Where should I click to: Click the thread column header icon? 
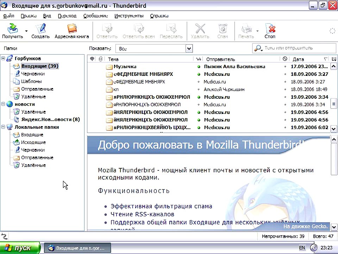coord(92,59)
